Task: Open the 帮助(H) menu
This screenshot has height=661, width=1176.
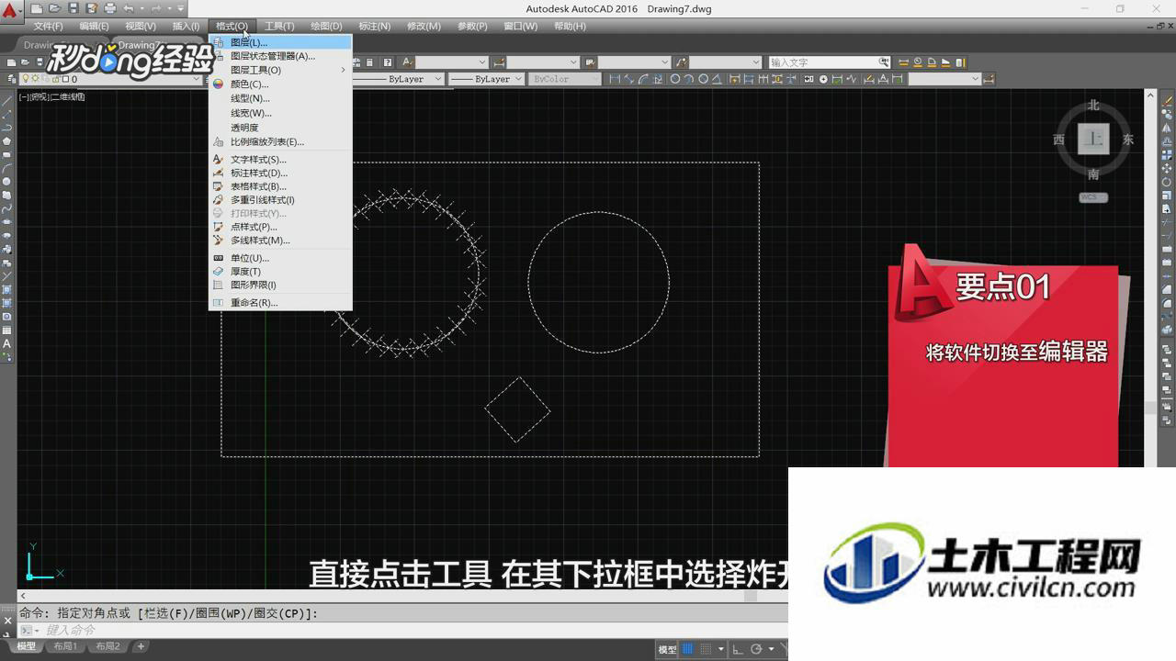Action: coord(570,26)
